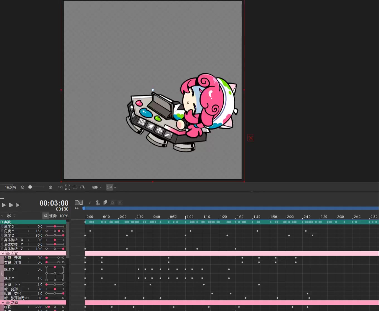Jump to the end of the animation
Image resolution: width=379 pixels, height=311 pixels.
(18, 205)
